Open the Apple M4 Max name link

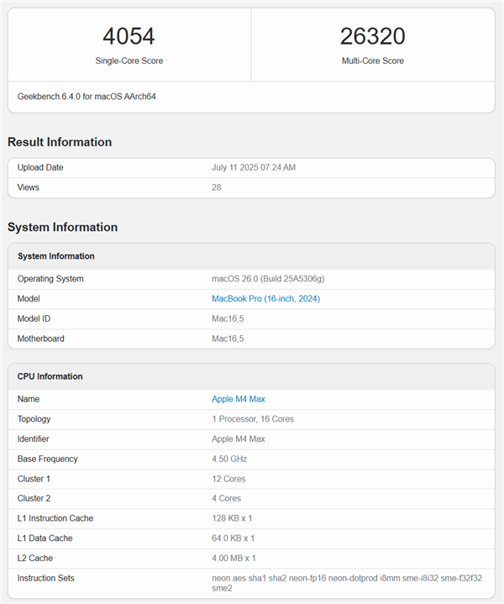(238, 399)
